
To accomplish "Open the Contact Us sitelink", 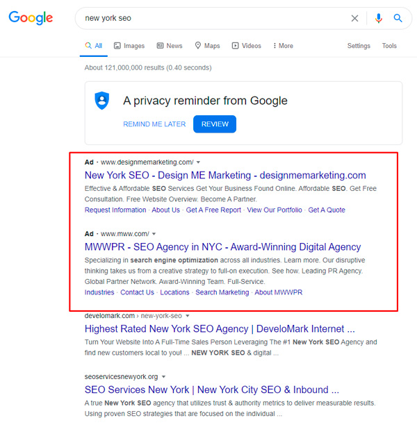I will point(137,292).
